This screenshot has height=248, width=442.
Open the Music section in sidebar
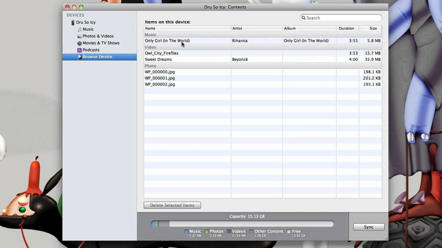[88, 29]
